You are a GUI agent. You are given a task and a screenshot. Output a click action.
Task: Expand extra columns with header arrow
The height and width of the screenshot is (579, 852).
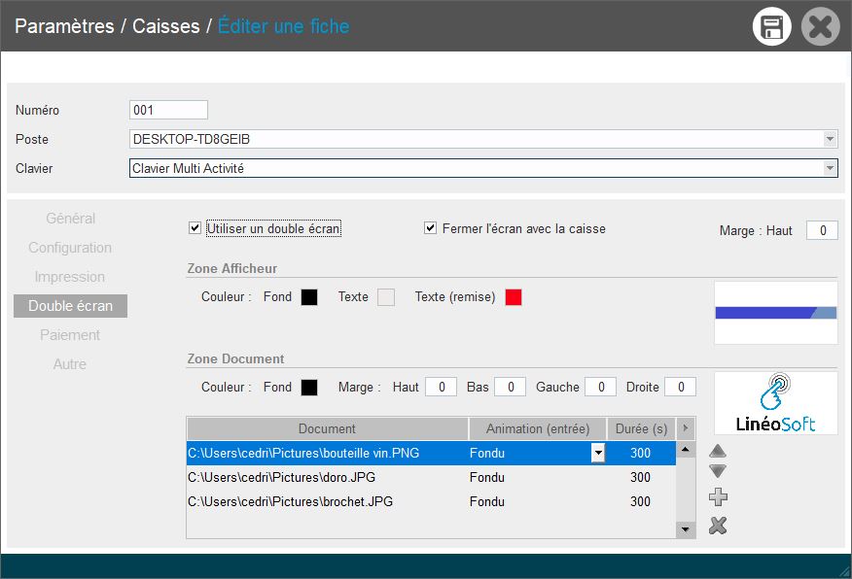(x=685, y=428)
